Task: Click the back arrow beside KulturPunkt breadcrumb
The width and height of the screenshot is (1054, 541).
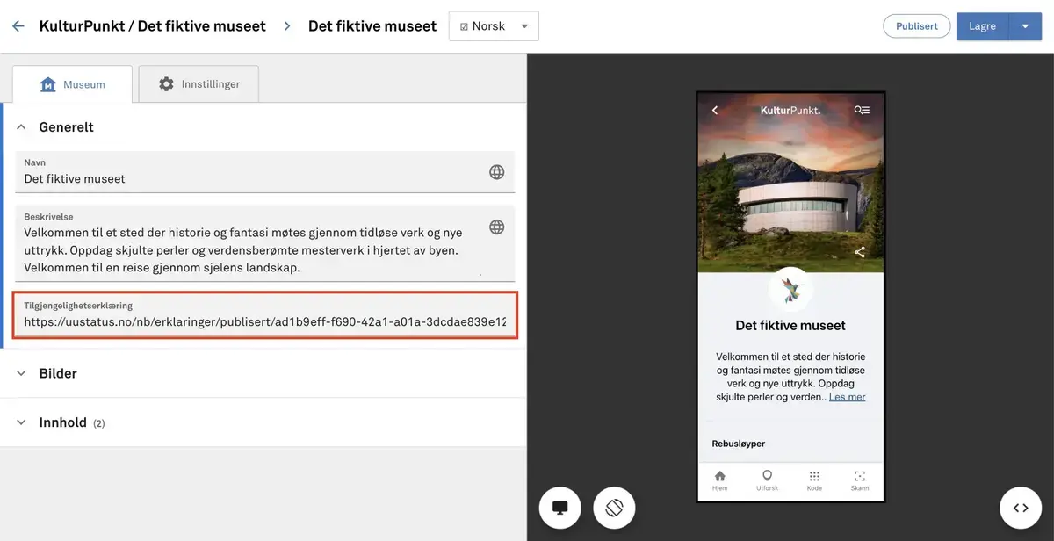Action: [18, 26]
